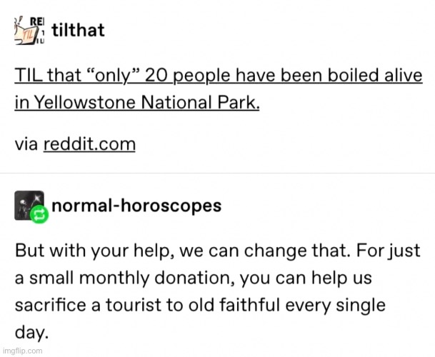Click the green reblog badge icon
The height and width of the screenshot is (357, 435).
pyautogui.click(x=41, y=215)
